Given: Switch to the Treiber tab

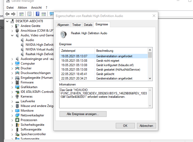Looking at the screenshot, I should tap(76, 25).
